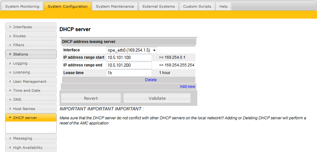
Task: Click the IP address range start field
Action: pos(129,57)
